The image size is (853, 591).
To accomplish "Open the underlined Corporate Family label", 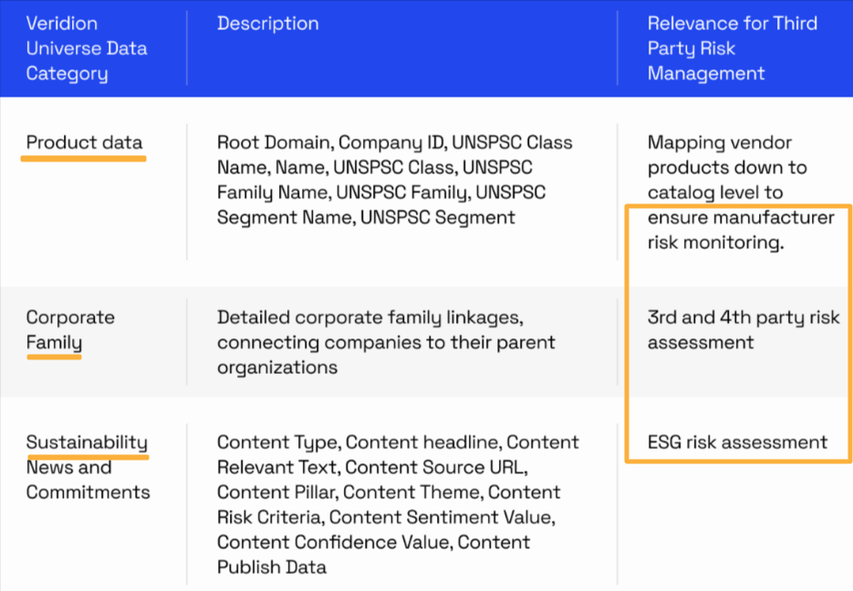I will pyautogui.click(x=71, y=329).
